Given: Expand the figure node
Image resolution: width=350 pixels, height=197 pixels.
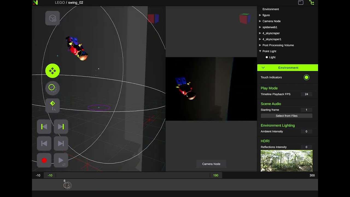Looking at the screenshot, I should (260, 15).
